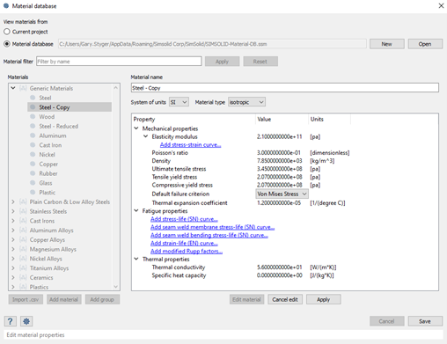
Task: Click the Add group button
Action: tap(102, 299)
